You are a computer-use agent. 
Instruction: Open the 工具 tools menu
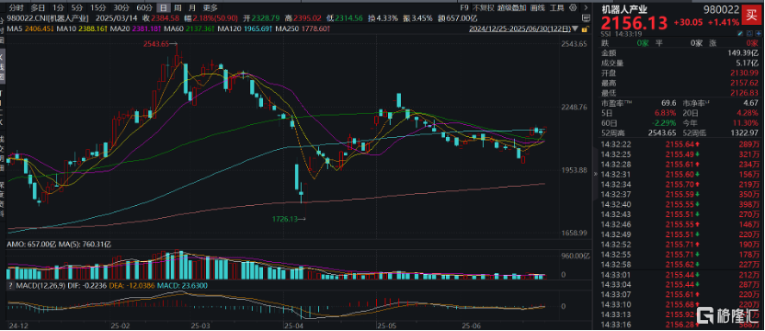click(556, 7)
